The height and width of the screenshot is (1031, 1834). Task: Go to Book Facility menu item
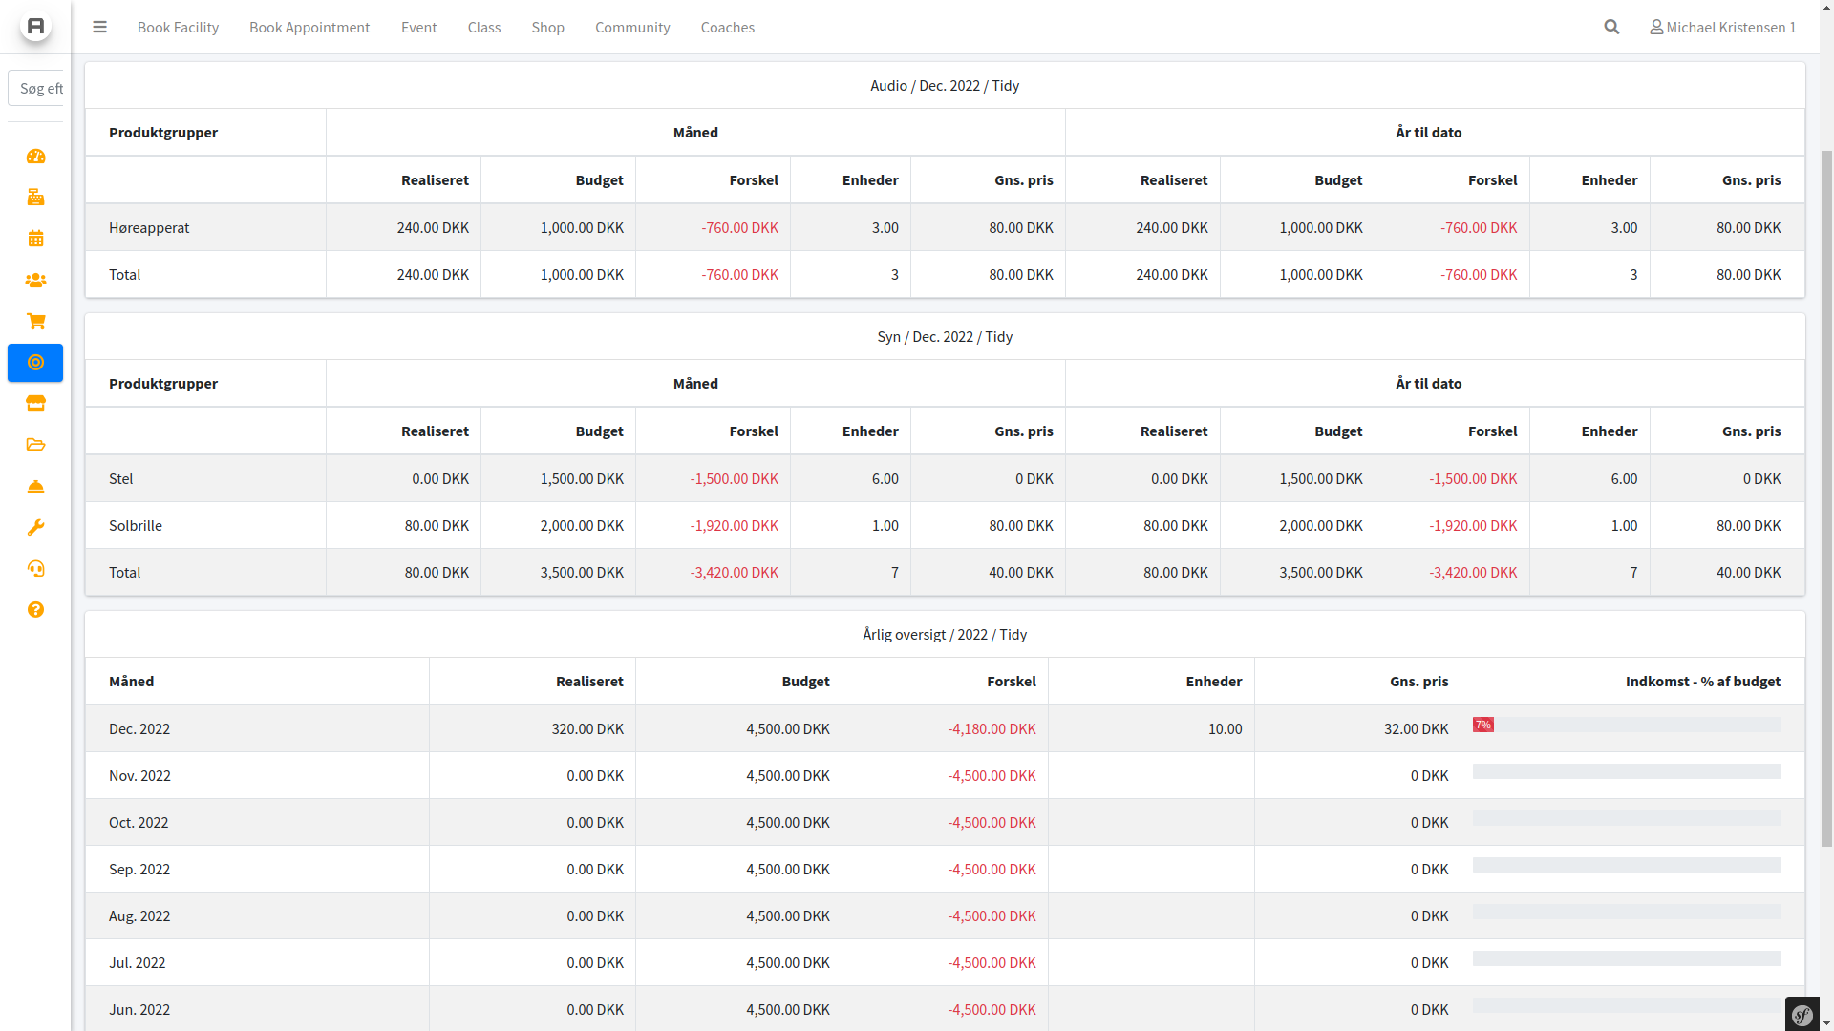178,27
